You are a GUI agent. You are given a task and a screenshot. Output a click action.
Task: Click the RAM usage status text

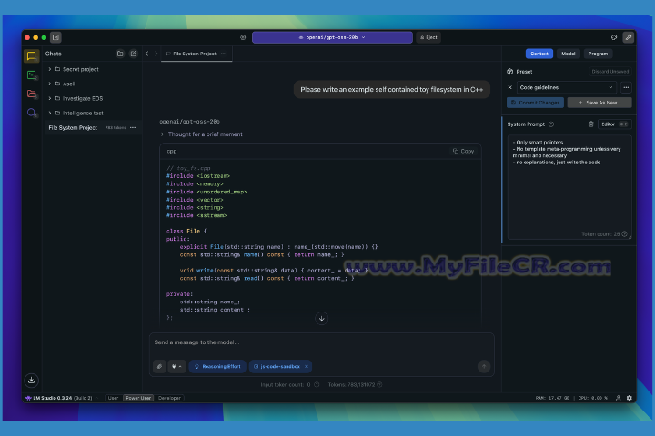[552, 398]
